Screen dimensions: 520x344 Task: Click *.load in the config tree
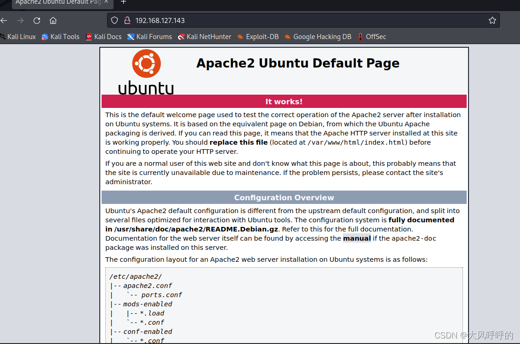pyautogui.click(x=152, y=313)
